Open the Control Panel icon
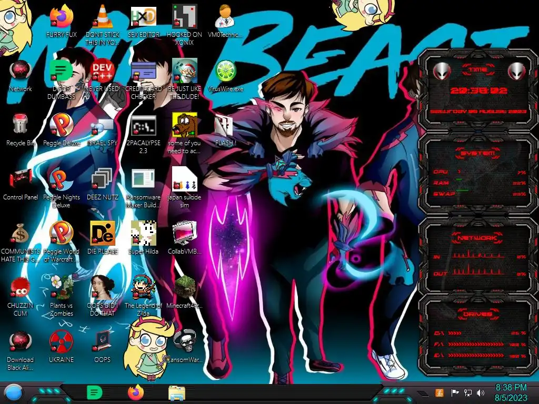The height and width of the screenshot is (404, 539). [21, 179]
